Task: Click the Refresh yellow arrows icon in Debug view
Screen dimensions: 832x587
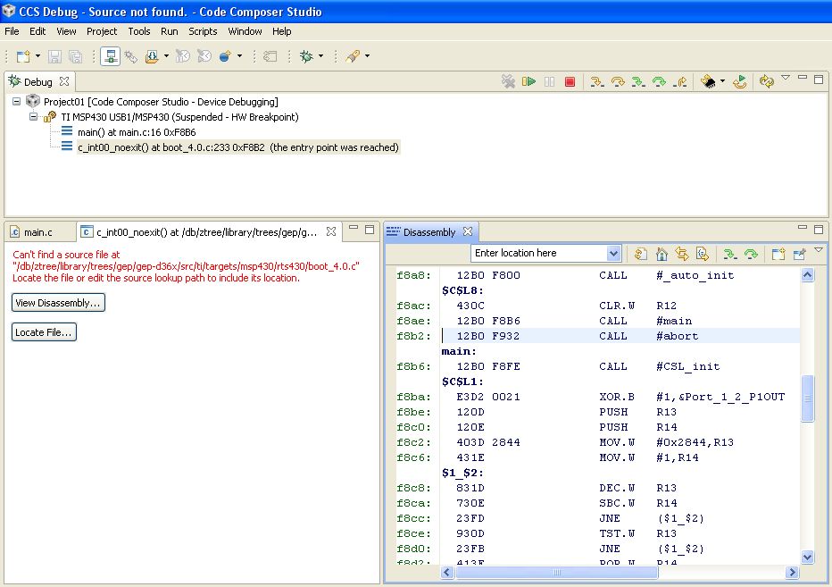Action: click(x=766, y=82)
